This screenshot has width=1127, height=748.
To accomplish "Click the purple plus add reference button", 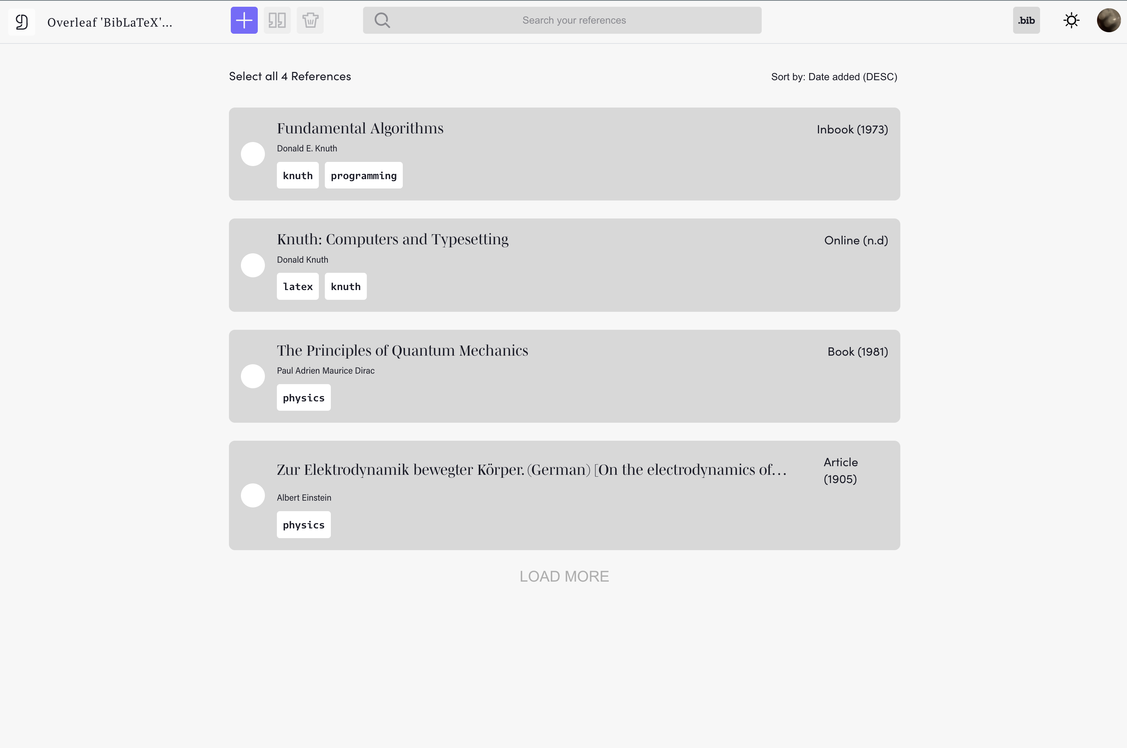I will click(244, 21).
